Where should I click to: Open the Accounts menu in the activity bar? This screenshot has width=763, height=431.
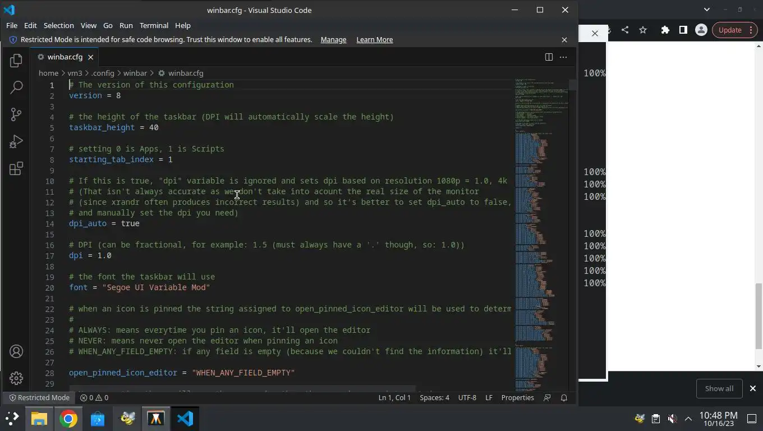pyautogui.click(x=16, y=351)
